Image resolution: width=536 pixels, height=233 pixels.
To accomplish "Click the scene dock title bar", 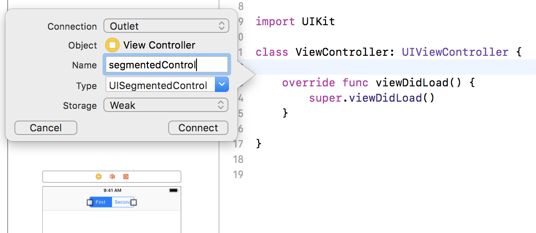I will tap(112, 176).
